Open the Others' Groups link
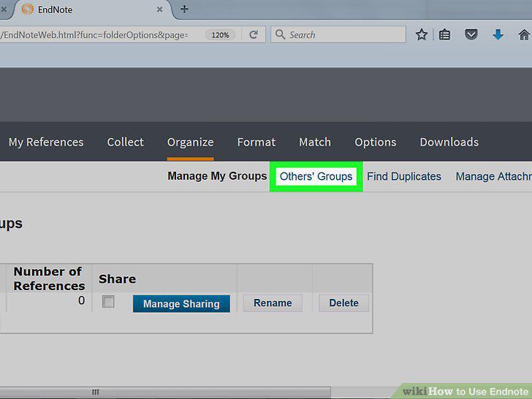Screen dimensions: 532x399 tap(316, 176)
